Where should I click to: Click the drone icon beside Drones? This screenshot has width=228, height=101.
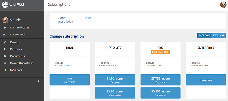pos(5,42)
